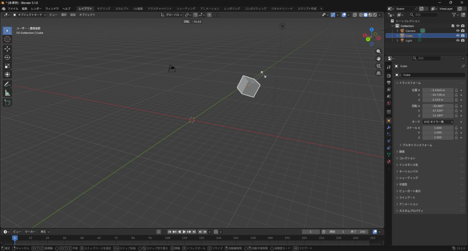
Task: Pick the Annotate pencil tool
Action: click(7, 84)
